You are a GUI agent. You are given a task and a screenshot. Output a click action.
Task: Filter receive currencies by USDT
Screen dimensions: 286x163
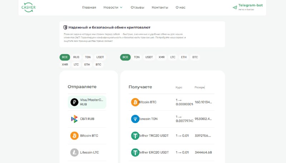coord(149,57)
